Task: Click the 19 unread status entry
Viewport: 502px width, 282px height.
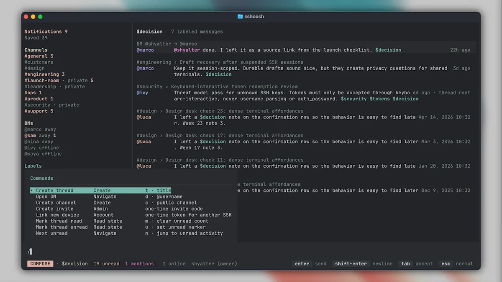Action: click(106, 264)
